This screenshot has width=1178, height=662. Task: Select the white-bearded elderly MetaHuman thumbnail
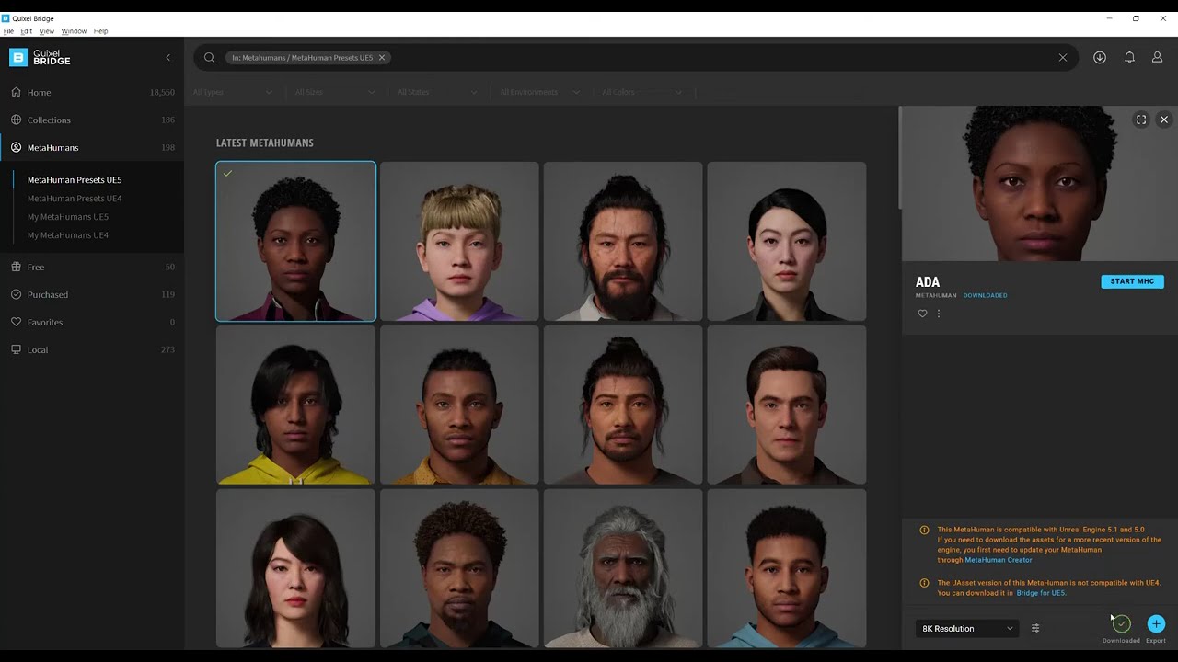623,568
